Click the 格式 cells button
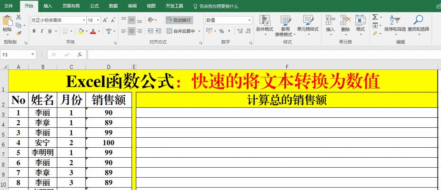Screen dimensions: 441x190 [361, 26]
